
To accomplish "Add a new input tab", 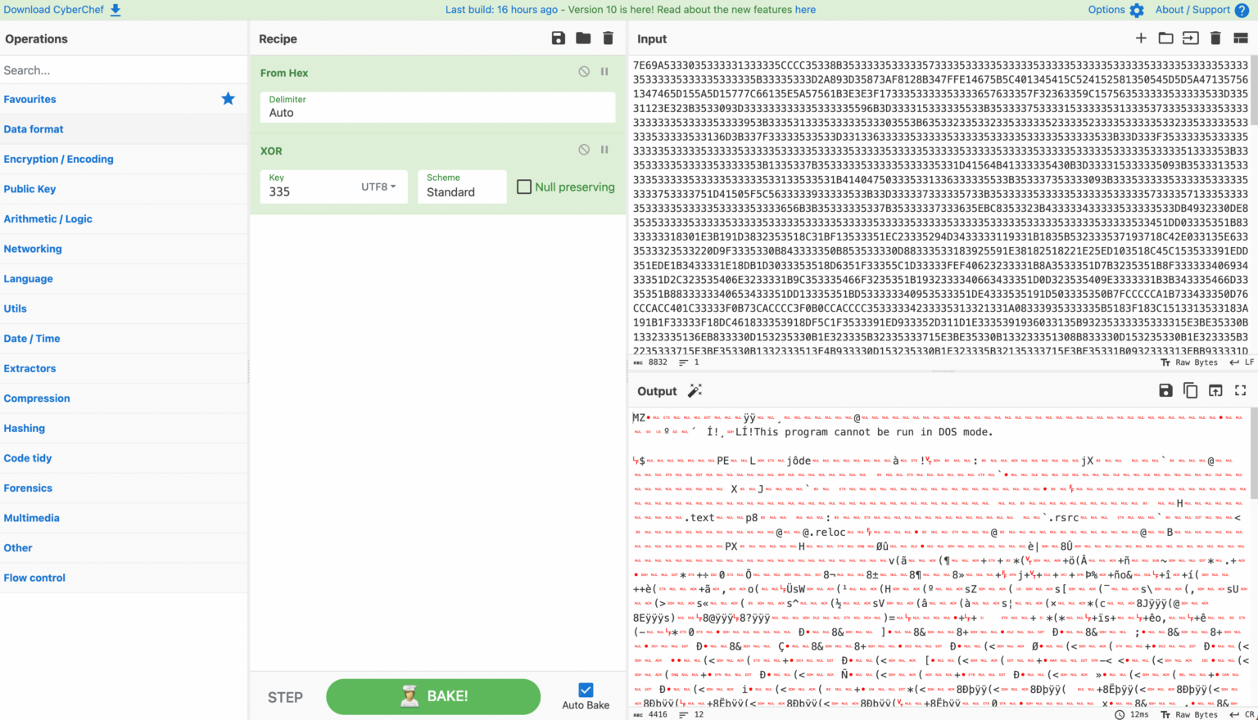I will click(x=1141, y=38).
